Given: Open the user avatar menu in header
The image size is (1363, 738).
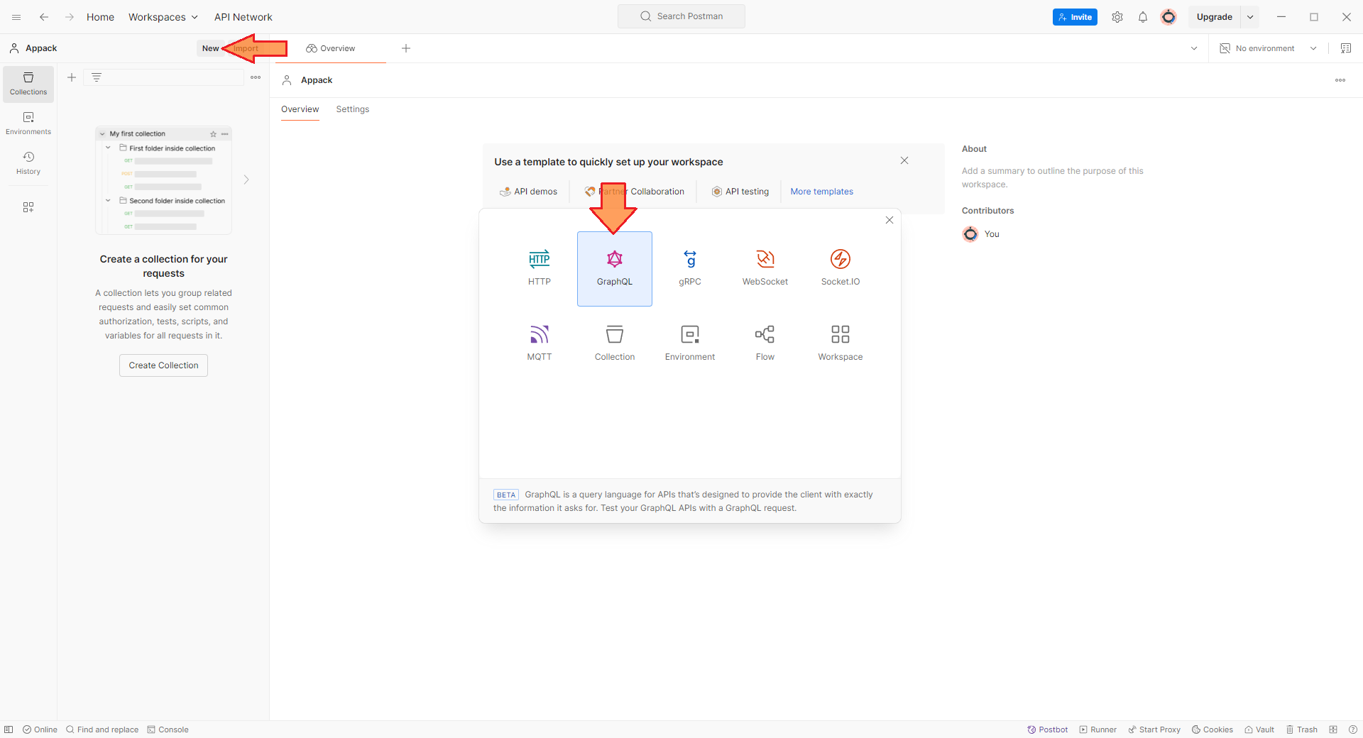Looking at the screenshot, I should pos(1168,17).
